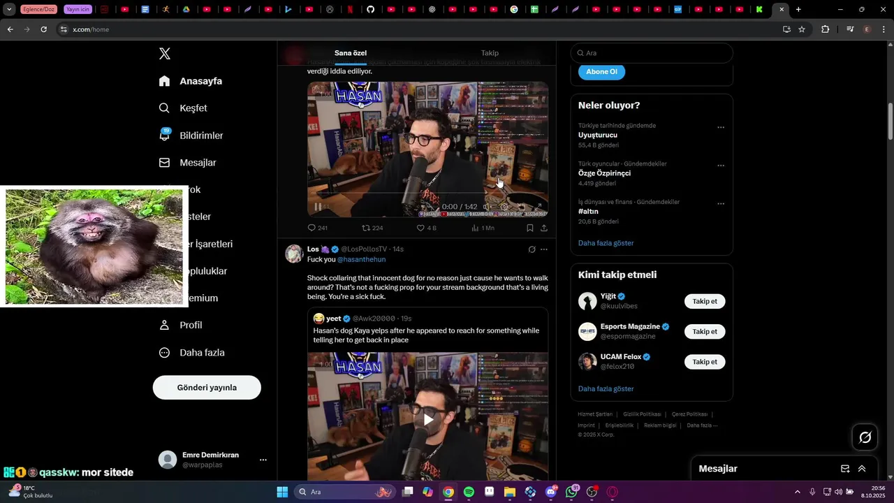Open a new browser tab
Viewport: 894px width, 503px height.
[x=798, y=9]
